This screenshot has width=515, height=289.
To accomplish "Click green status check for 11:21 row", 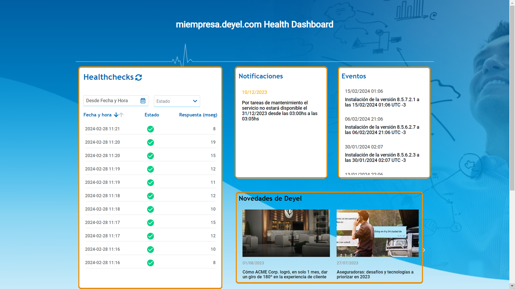I will point(150,129).
